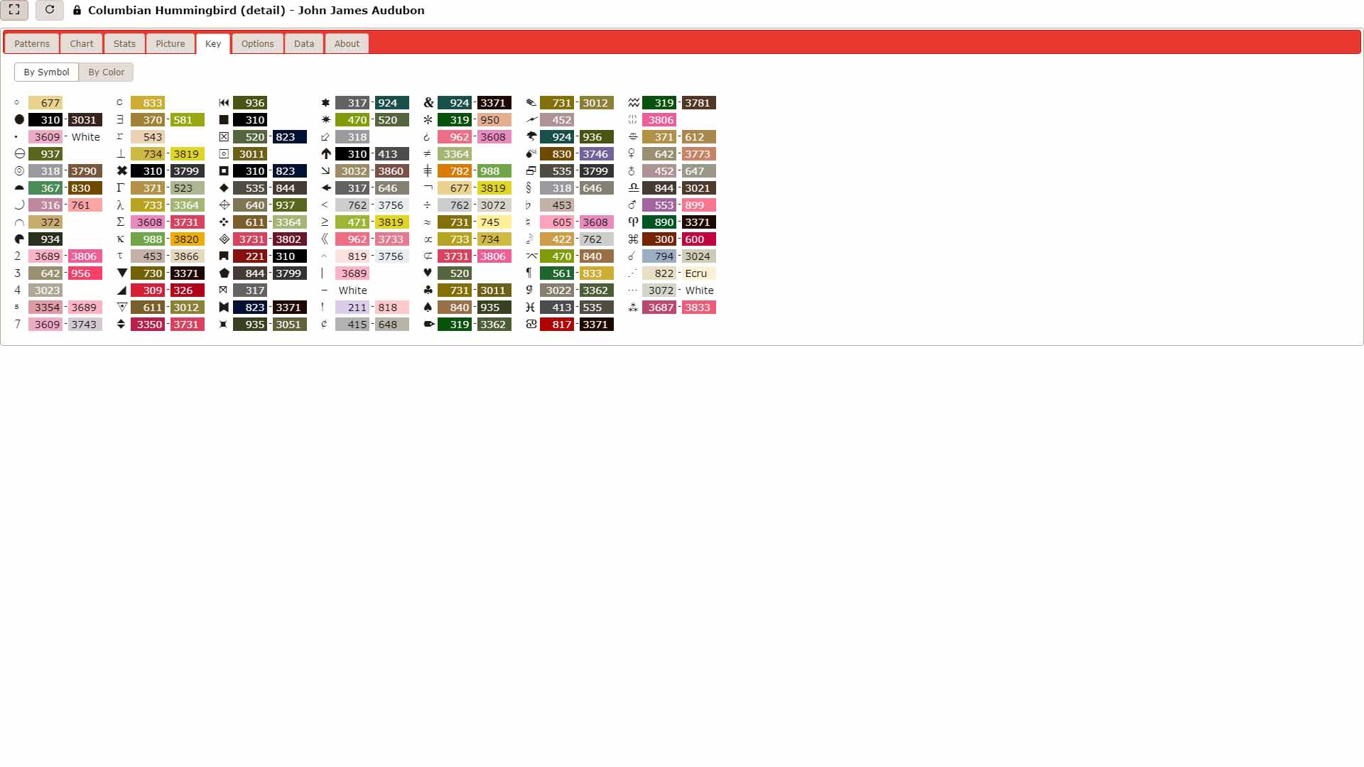Select the By Color view
This screenshot has width=1364, height=767.
point(106,72)
